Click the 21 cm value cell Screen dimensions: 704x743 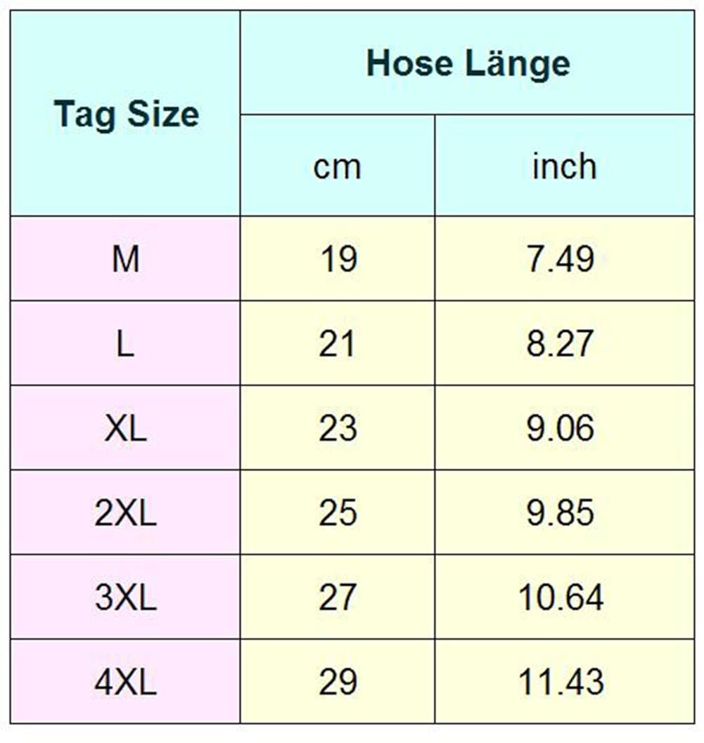click(338, 344)
